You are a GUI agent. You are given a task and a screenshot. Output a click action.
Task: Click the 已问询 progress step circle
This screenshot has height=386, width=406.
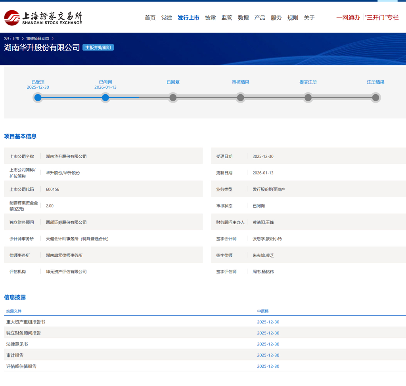click(x=105, y=97)
